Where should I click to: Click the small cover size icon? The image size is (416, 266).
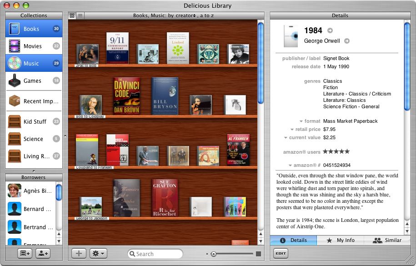pyautogui.click(x=207, y=254)
